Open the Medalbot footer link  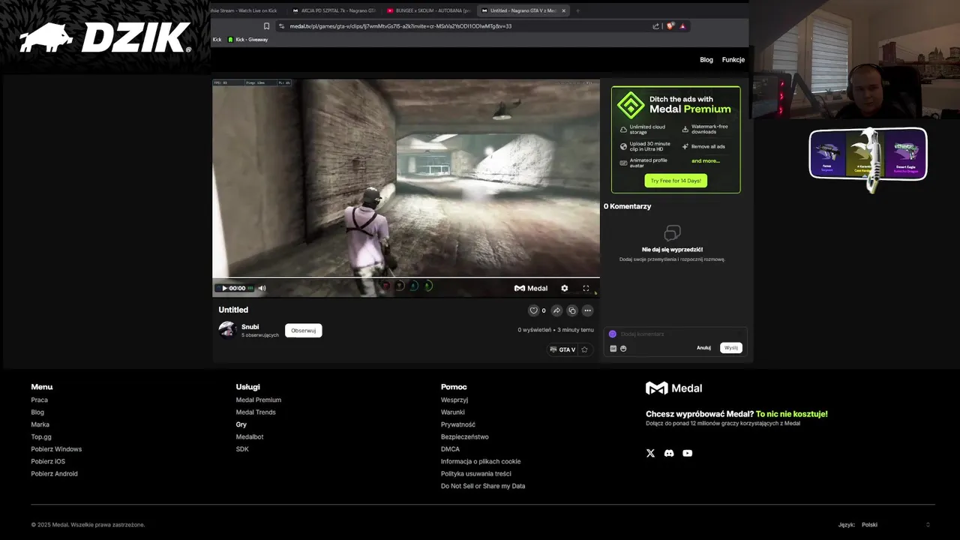coord(250,436)
